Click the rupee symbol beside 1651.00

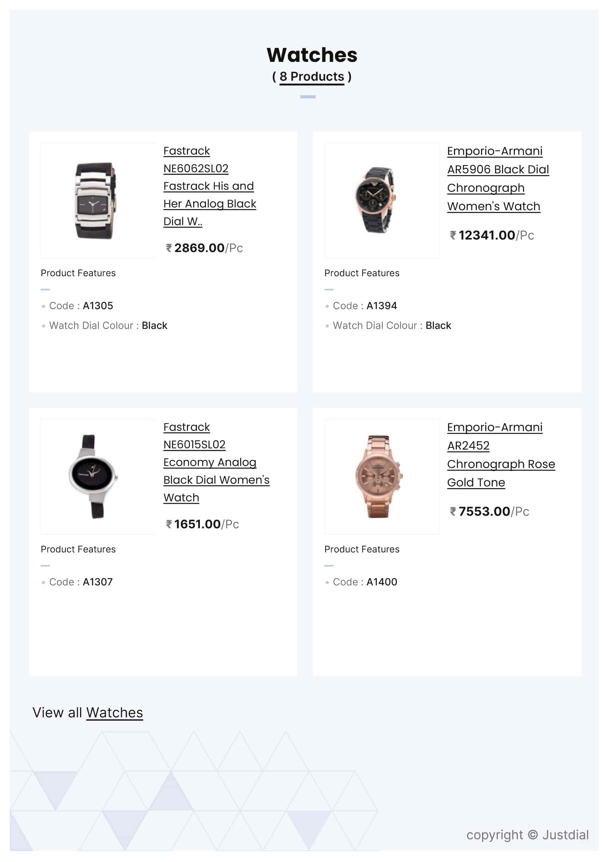(x=169, y=524)
